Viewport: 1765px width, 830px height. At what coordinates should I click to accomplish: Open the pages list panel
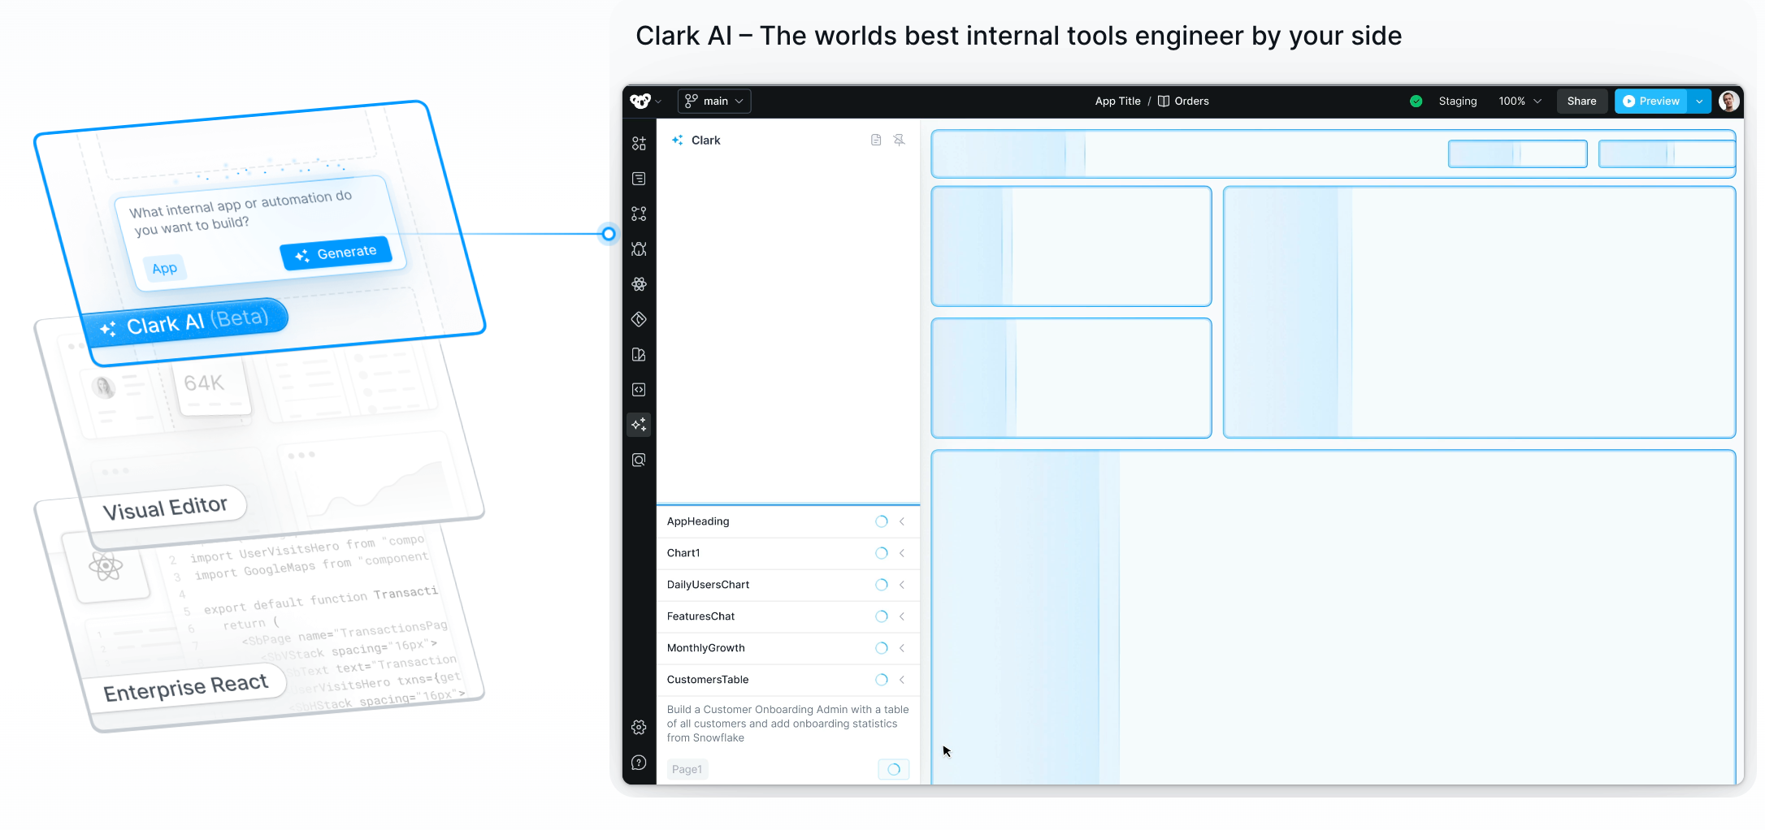point(639,179)
